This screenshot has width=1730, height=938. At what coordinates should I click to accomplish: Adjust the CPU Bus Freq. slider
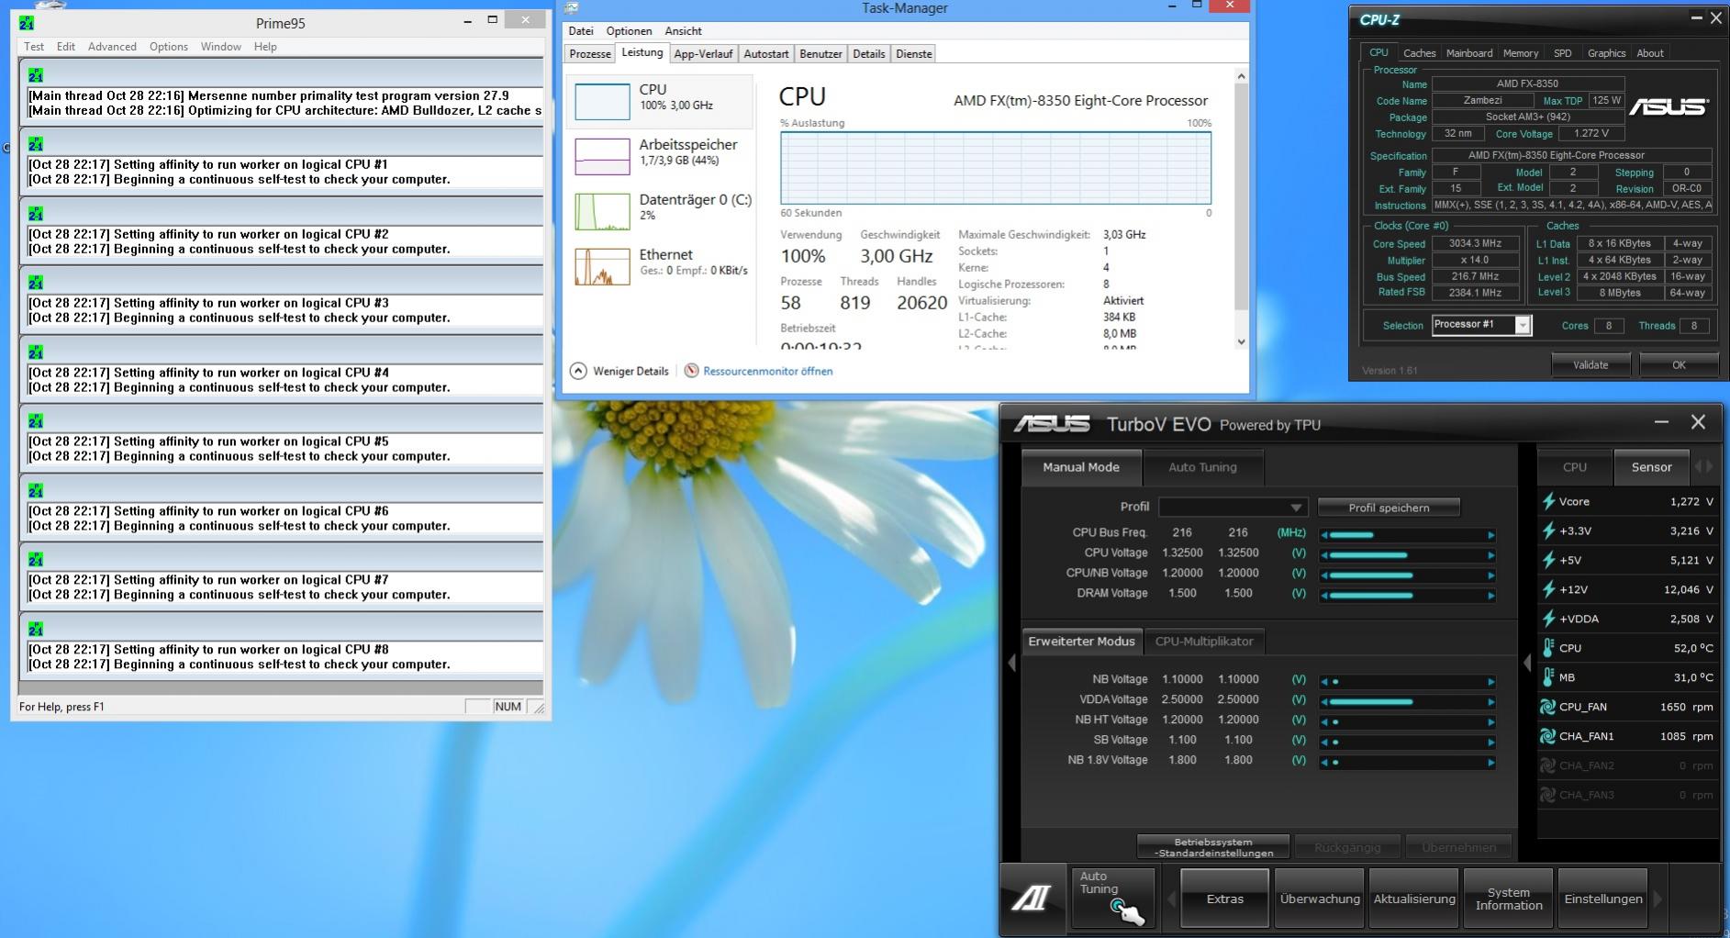click(1408, 534)
